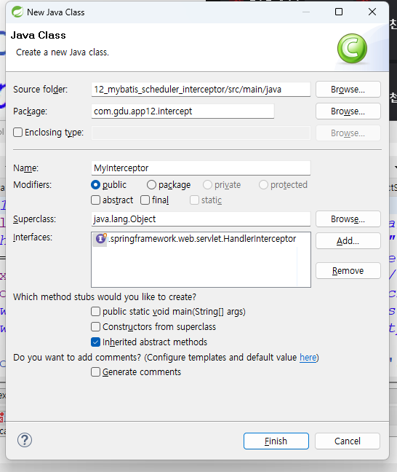Browse for the source folder

pos(348,90)
